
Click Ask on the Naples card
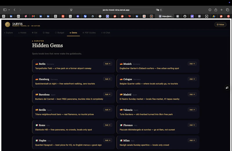pos(108,140)
